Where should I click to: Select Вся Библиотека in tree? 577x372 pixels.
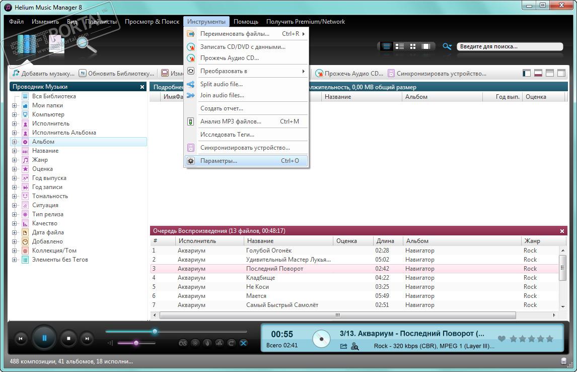(54, 96)
